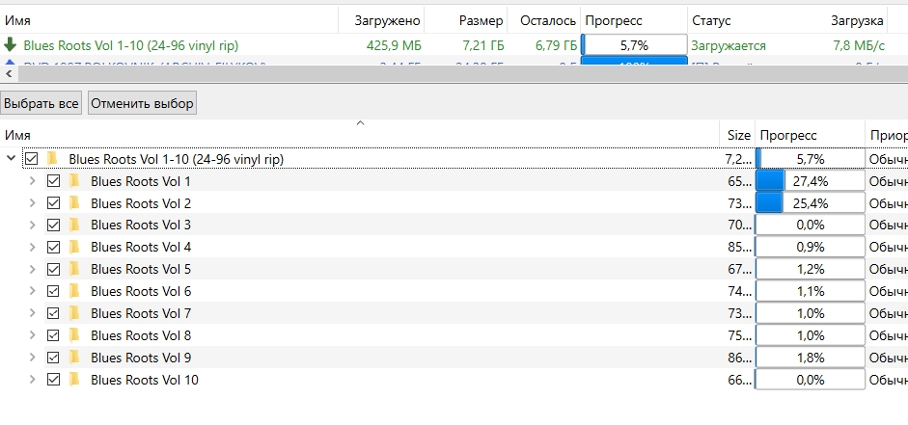908x425 pixels.
Task: Click left arrow of horizontal scrollbar
Action: 10,73
